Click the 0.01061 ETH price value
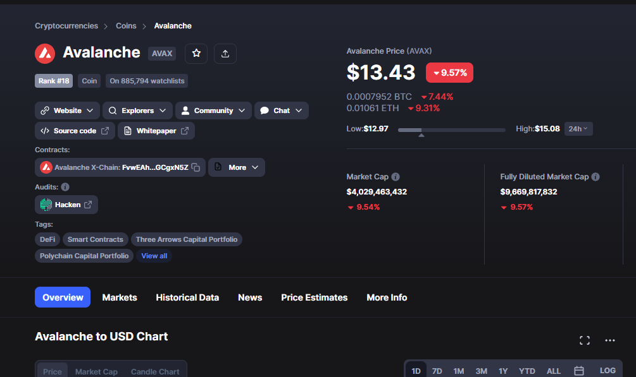Screen dimensions: 636x377 pyautogui.click(x=372, y=108)
